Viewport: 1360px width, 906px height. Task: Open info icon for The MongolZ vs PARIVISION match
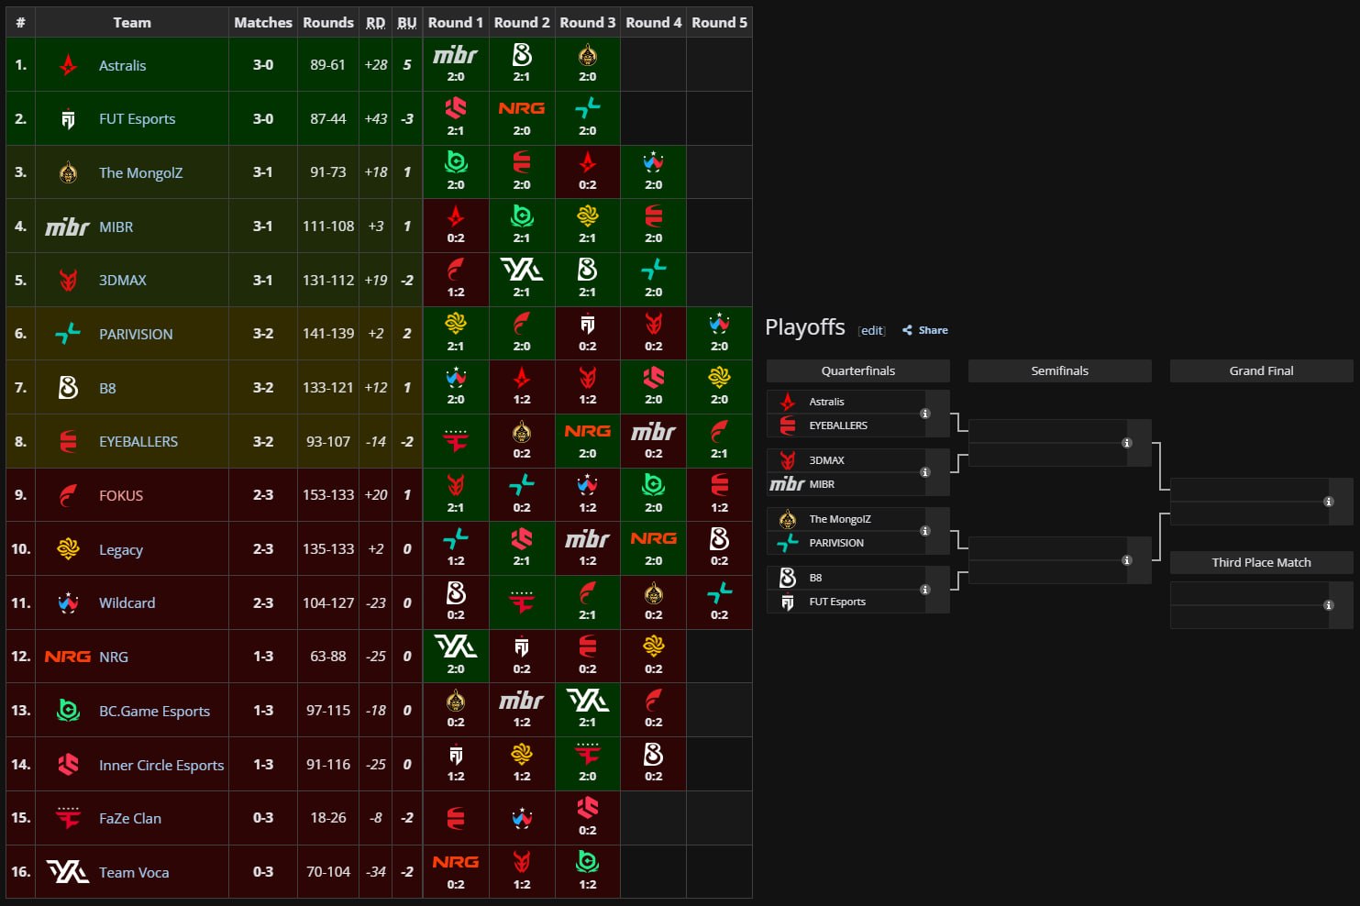pyautogui.click(x=924, y=531)
